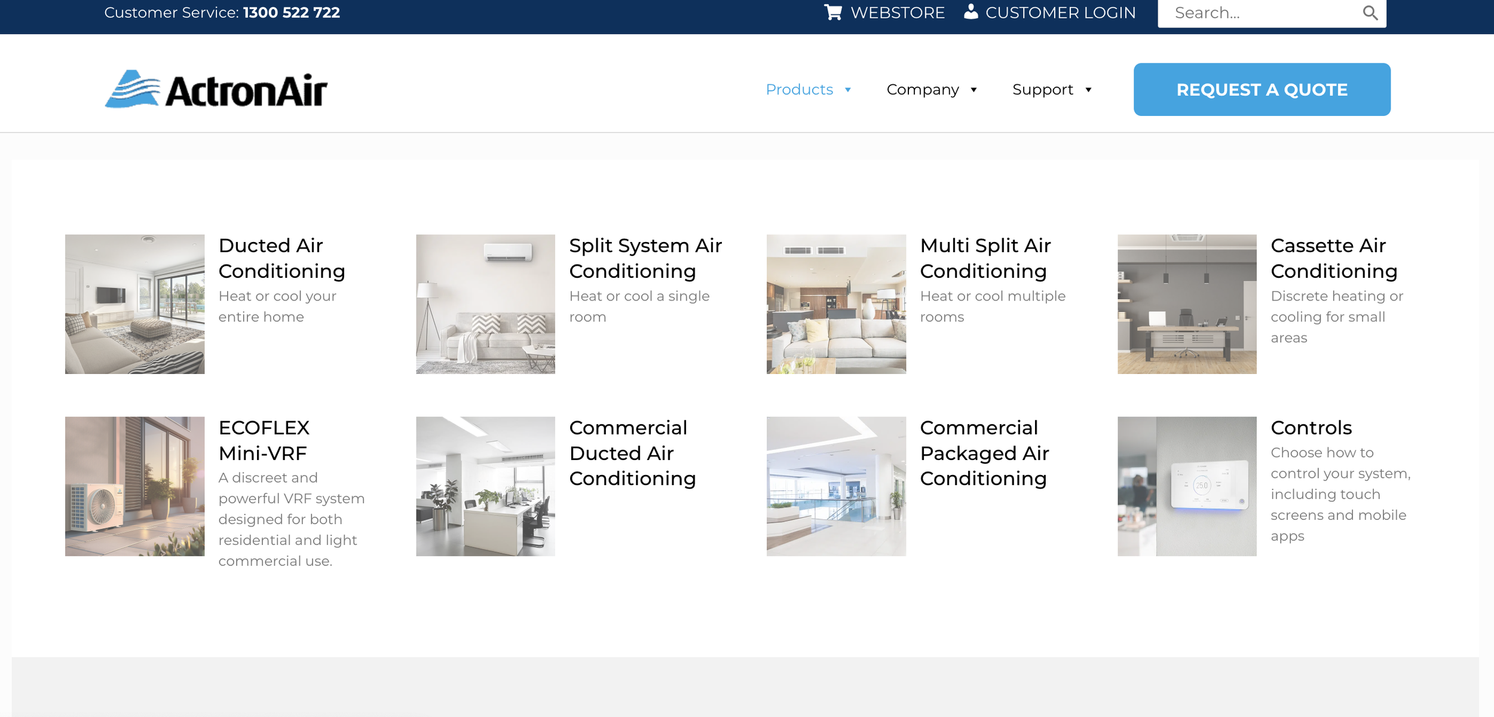Open Ducted Air Conditioning living room thumbnail
Viewport: 1494px width, 717px height.
point(134,304)
